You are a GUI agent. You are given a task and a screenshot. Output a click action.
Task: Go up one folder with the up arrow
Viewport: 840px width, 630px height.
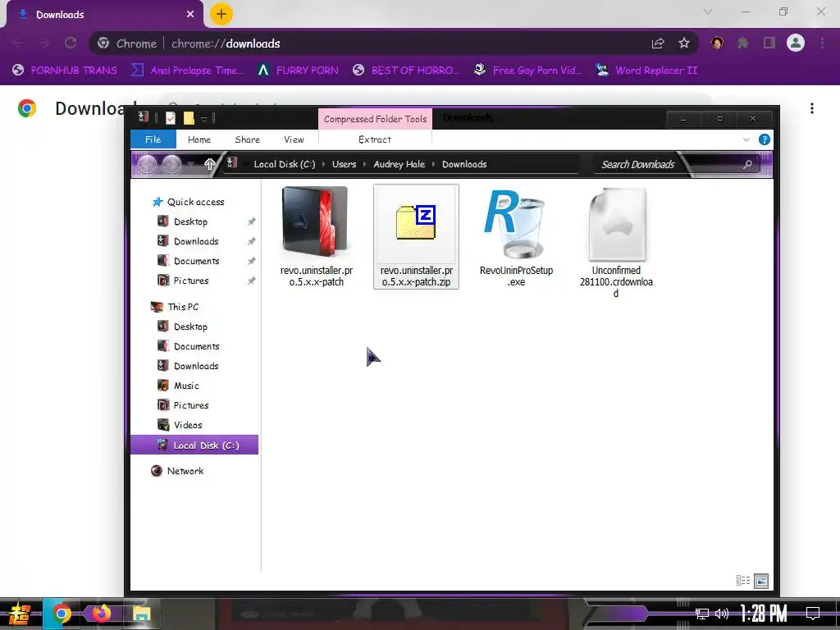(x=209, y=164)
